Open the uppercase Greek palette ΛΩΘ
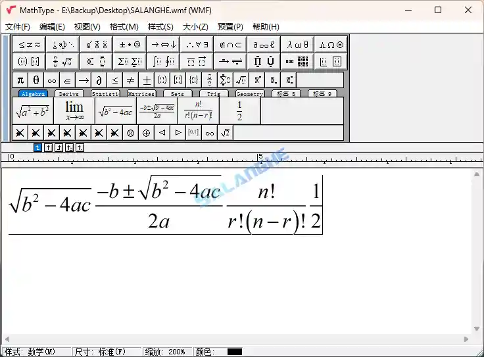The height and width of the screenshot is (357, 484). [x=331, y=45]
